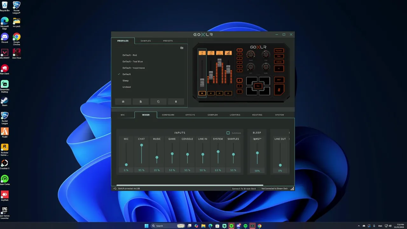407x229 pixels.
Task: Click Google Chrome in the taskbar
Action: coord(259,226)
